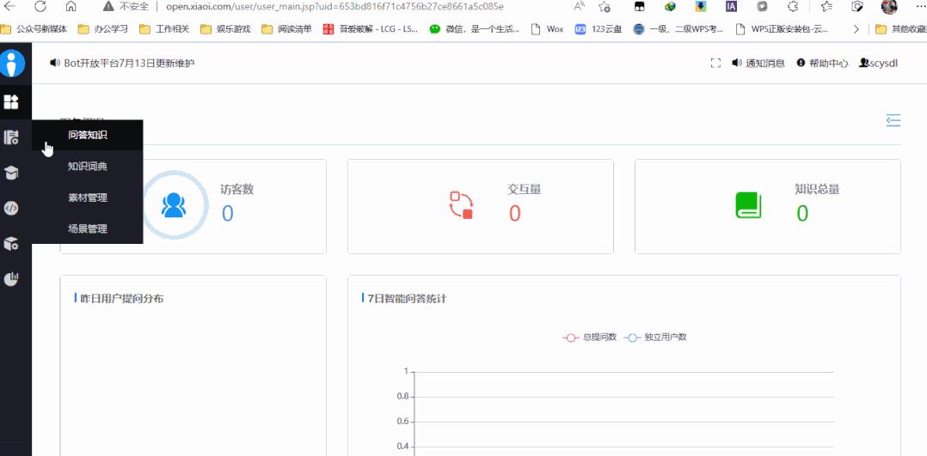Open the 办公学习 bookmarks folder

[x=103, y=29]
